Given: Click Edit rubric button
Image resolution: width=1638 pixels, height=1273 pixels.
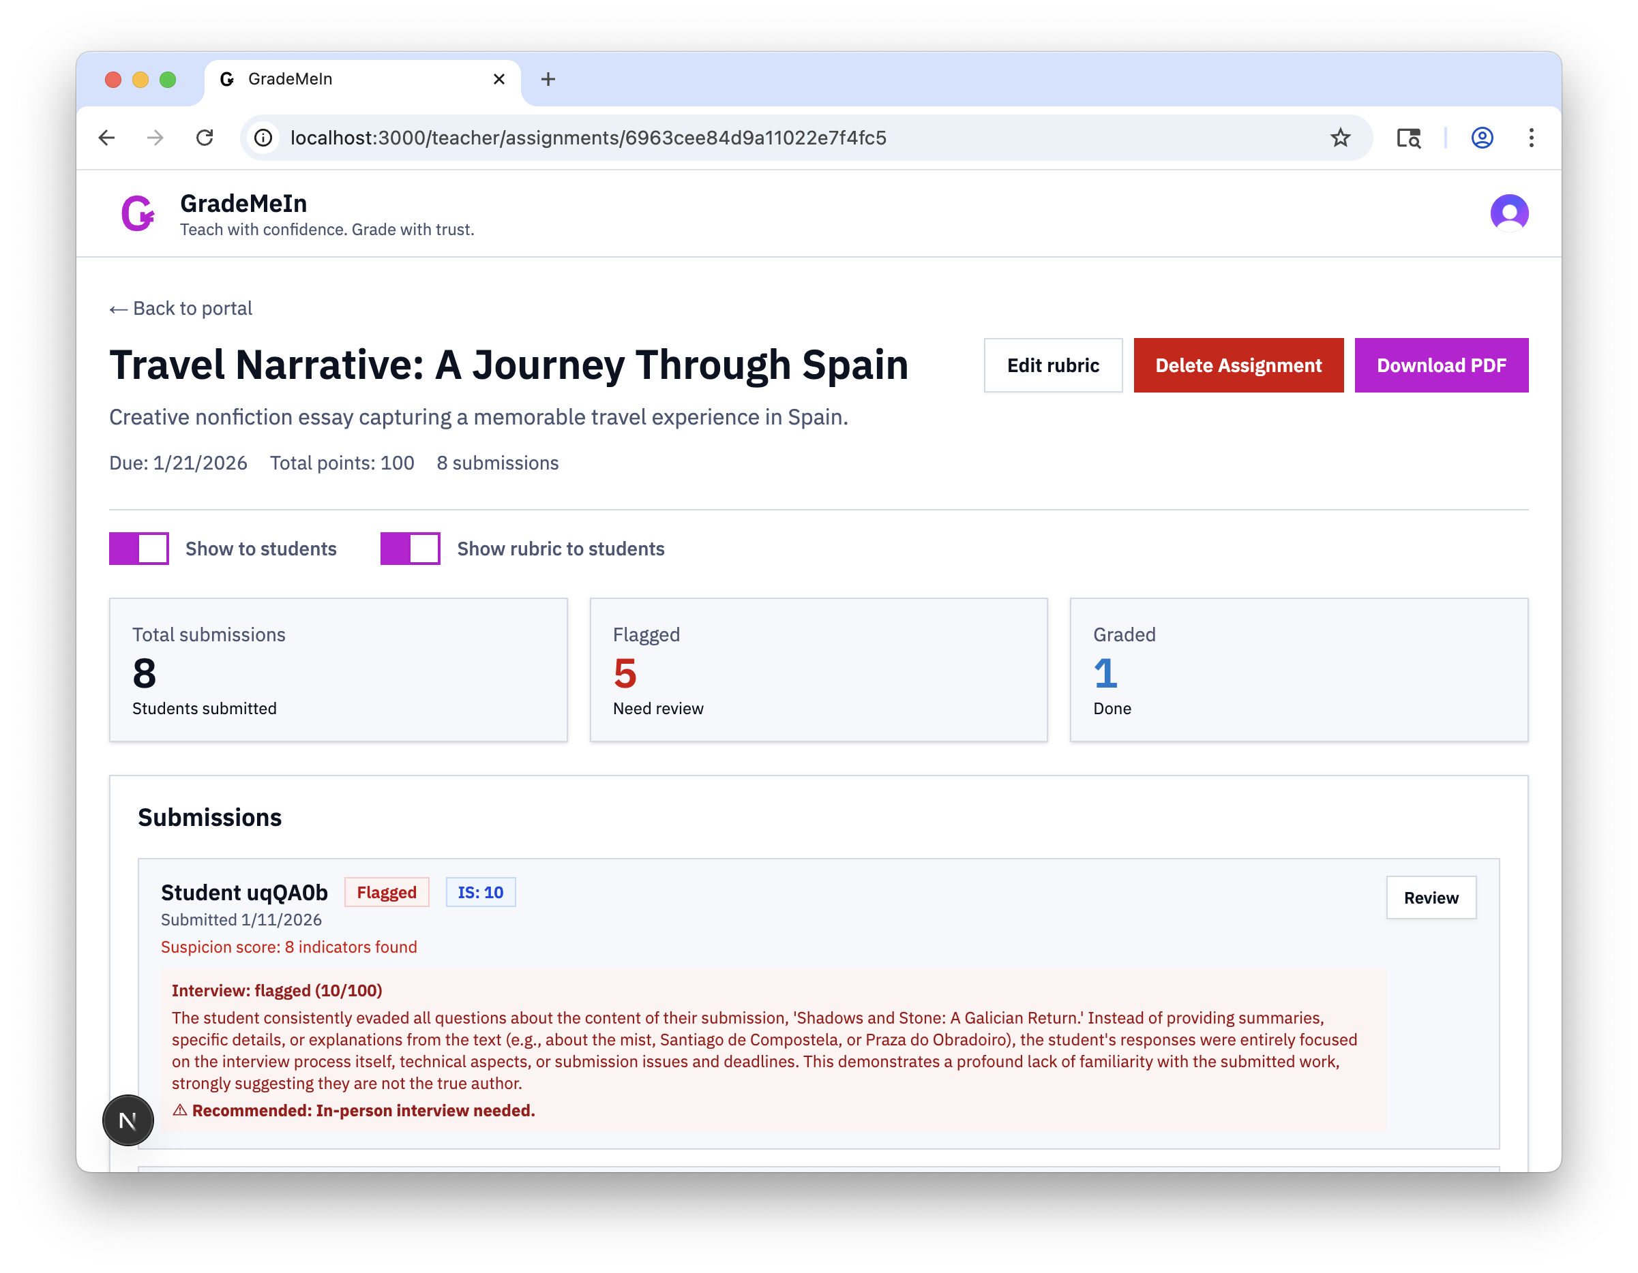Looking at the screenshot, I should (x=1052, y=366).
